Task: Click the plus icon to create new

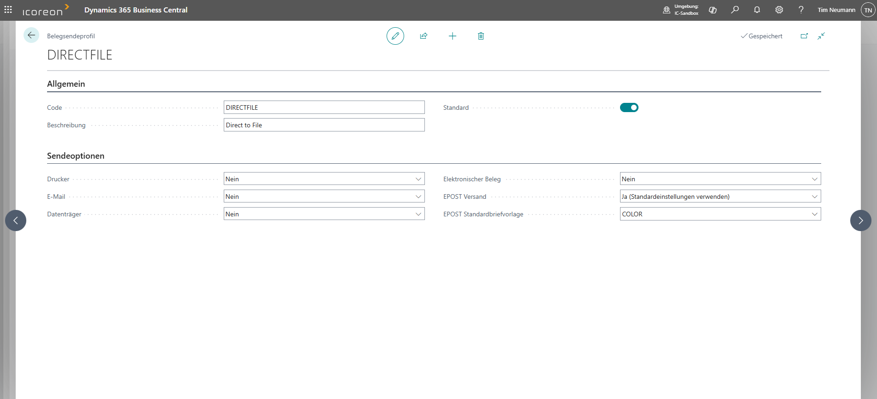Action: coord(452,36)
